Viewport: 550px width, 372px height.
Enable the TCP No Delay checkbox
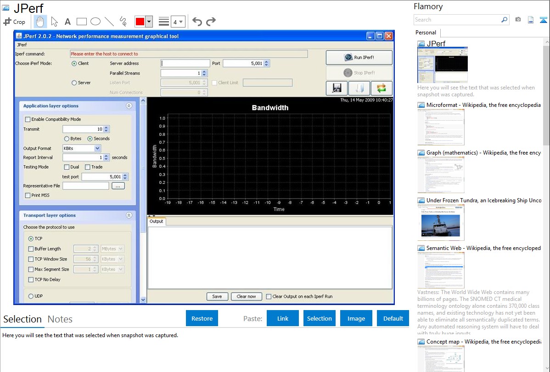tap(31, 279)
